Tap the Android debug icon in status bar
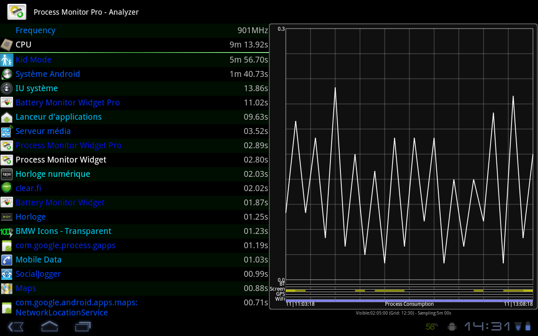 point(452,326)
